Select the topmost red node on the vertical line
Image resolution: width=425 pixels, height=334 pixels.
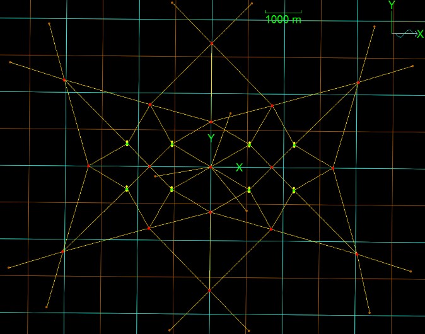coord(212,43)
